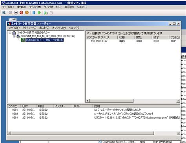Click port rules scrollbar left arrow
186x143 pixels.
point(88,101)
